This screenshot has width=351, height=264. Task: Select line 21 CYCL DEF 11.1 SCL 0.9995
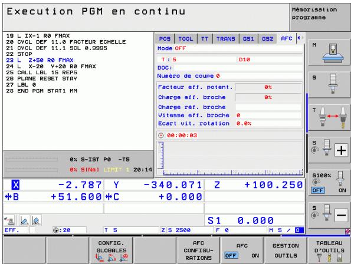coord(57,48)
